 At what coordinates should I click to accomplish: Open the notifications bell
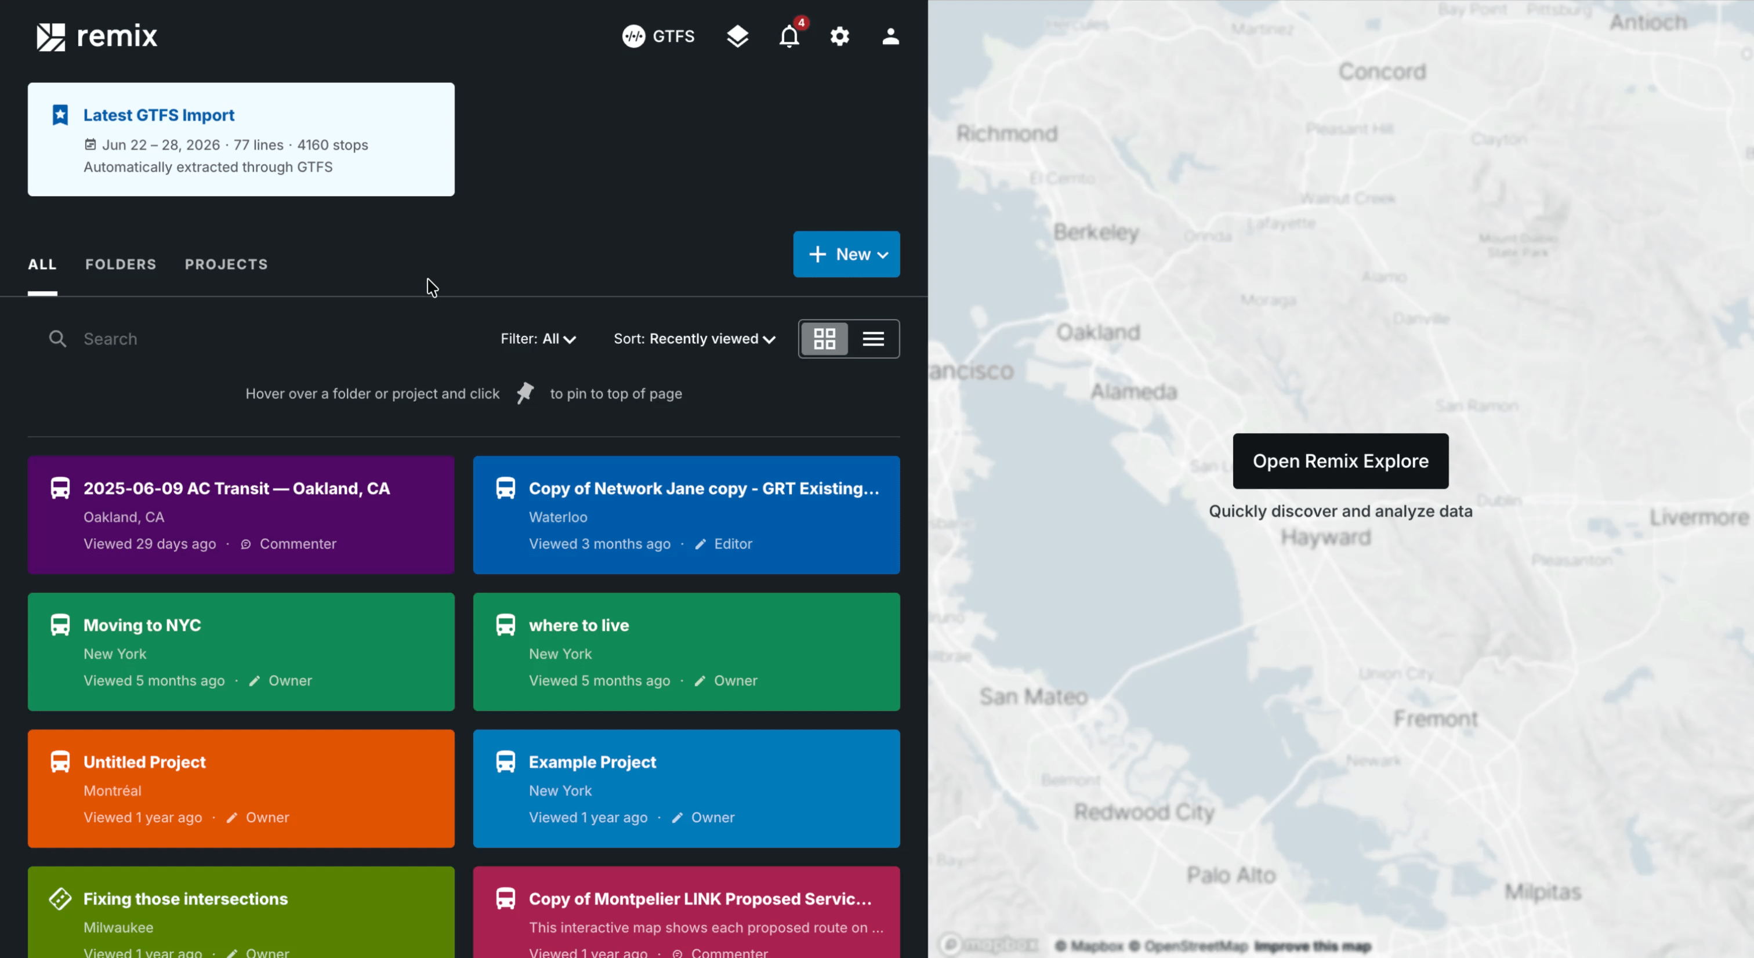point(789,36)
